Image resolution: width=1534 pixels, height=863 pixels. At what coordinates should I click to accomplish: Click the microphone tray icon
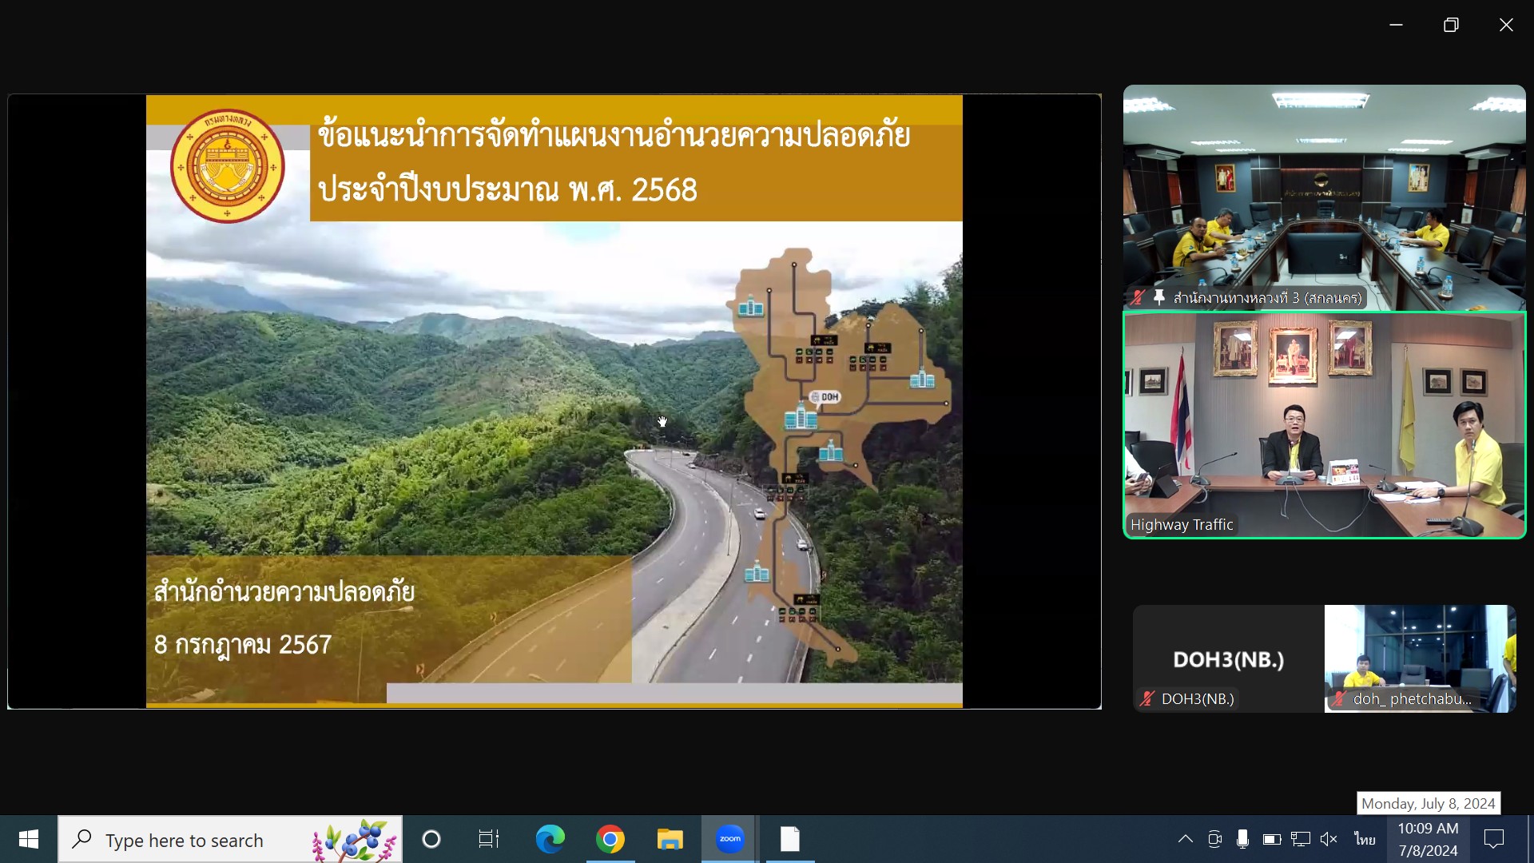pos(1242,839)
